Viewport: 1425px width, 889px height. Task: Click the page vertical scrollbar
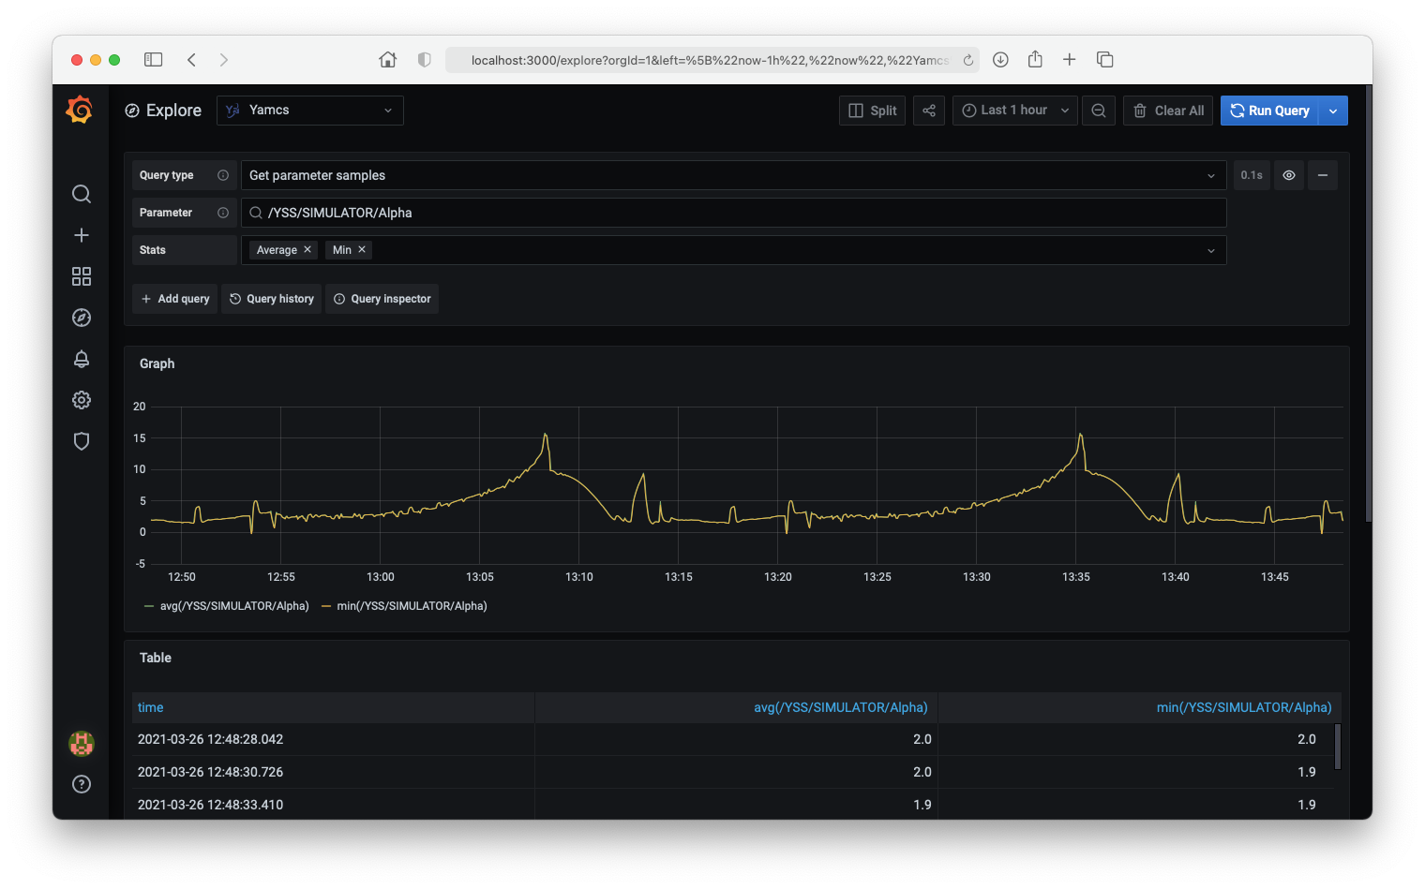tap(1369, 304)
